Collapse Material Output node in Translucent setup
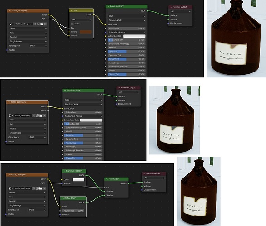 pos(144,173)
